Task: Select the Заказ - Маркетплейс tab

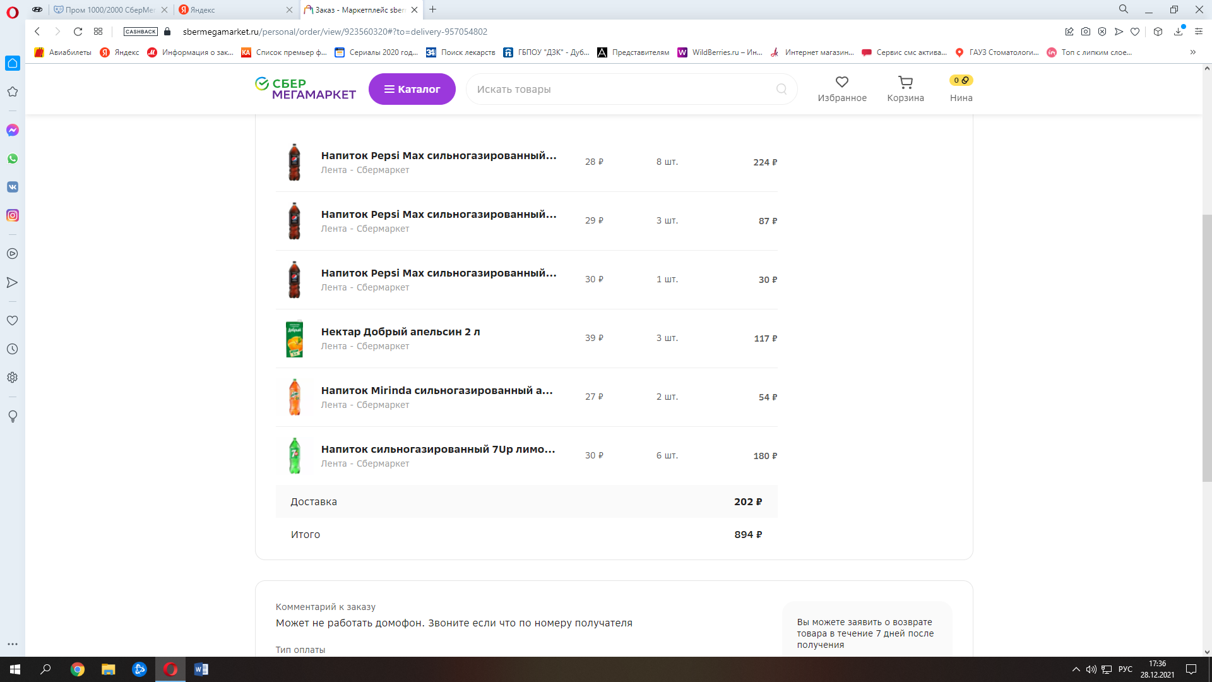Action: (x=360, y=9)
